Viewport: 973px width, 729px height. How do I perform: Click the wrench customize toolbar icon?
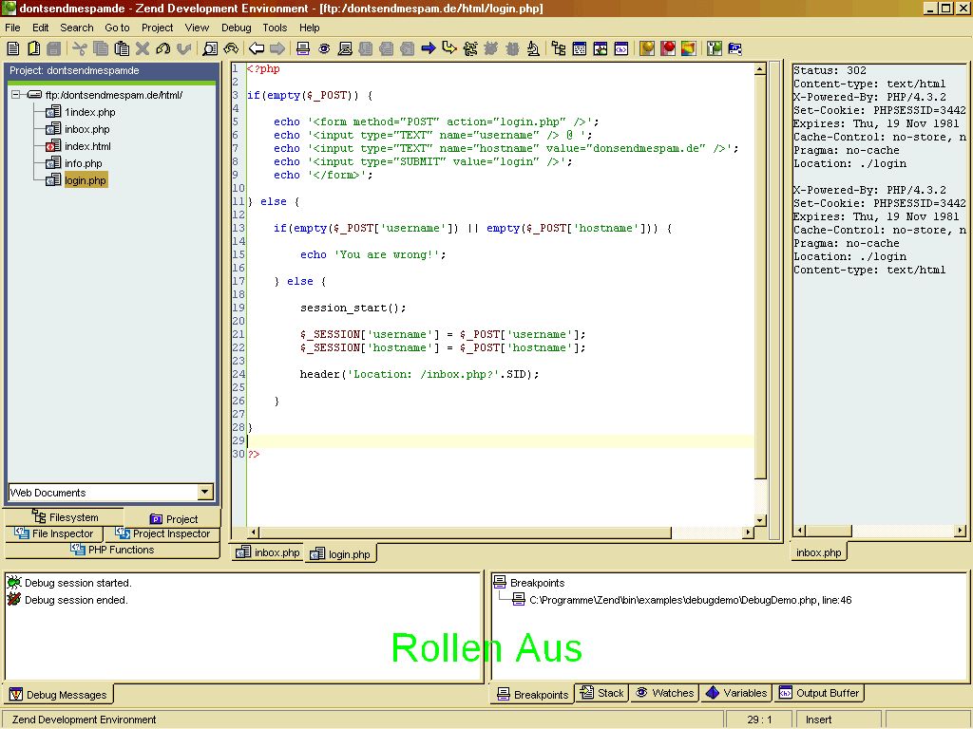pos(715,48)
